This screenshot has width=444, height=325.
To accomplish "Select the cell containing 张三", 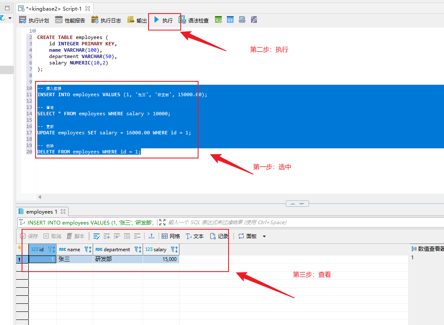I will point(75,259).
